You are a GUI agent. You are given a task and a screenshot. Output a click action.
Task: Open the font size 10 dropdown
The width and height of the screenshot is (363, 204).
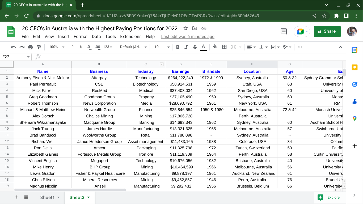pos(162,47)
